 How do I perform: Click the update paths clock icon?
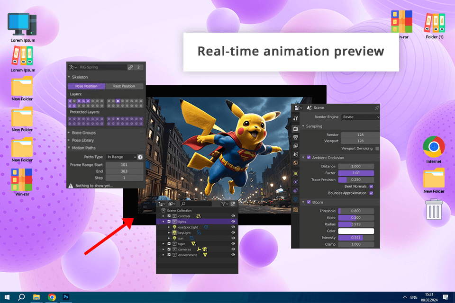click(x=140, y=157)
